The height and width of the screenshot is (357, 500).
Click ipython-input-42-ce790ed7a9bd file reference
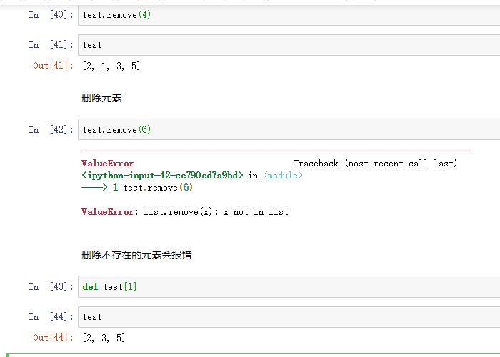pos(162,176)
